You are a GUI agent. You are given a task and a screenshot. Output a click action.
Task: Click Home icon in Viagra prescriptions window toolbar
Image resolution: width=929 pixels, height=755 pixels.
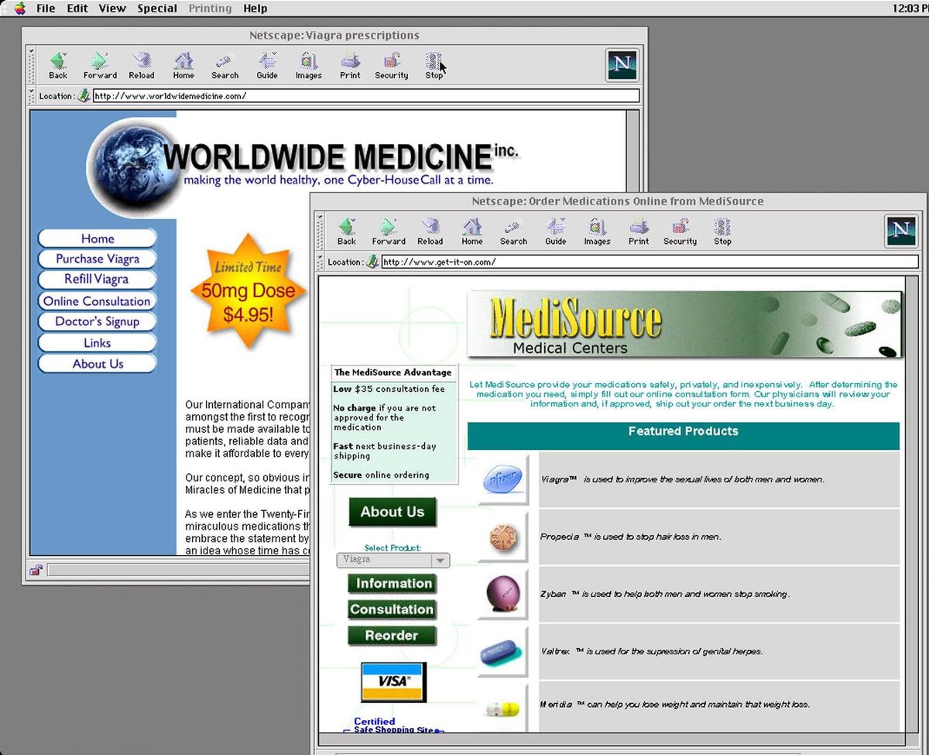183,66
